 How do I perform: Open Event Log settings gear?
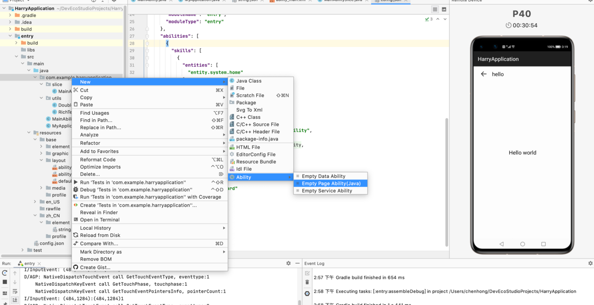click(590, 263)
